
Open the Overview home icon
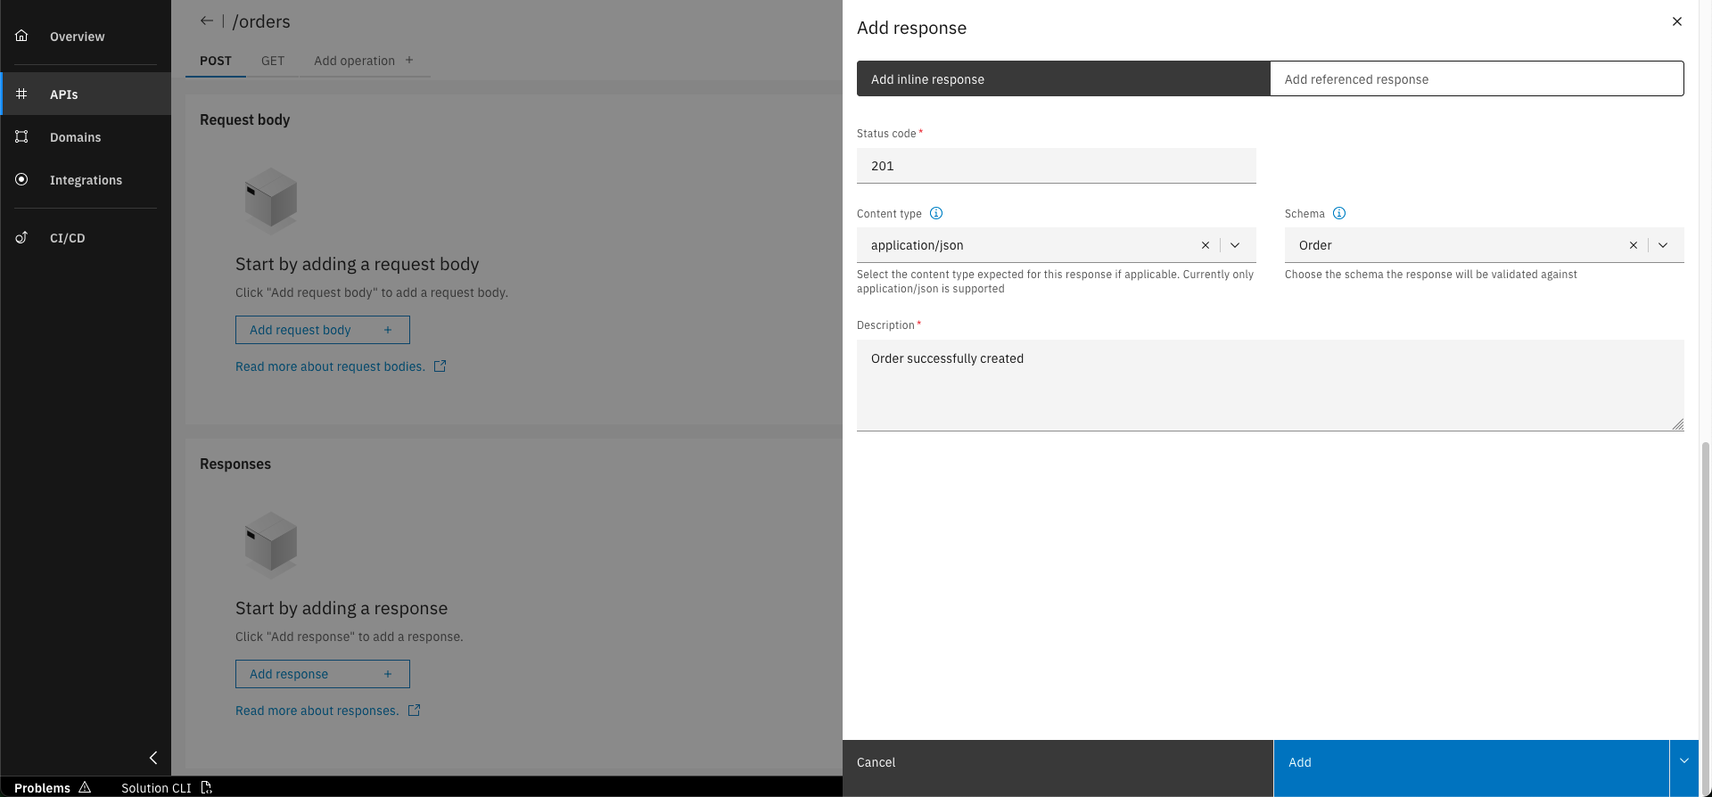[x=21, y=36]
